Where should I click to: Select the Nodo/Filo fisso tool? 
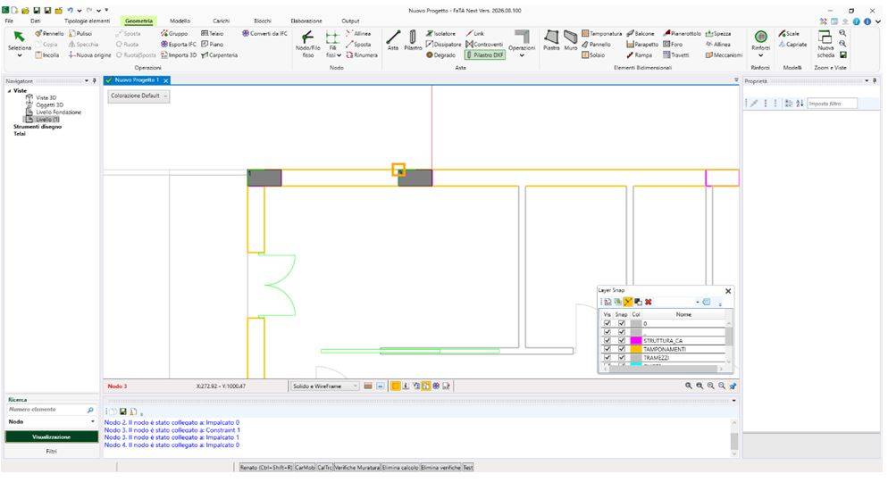(x=307, y=44)
